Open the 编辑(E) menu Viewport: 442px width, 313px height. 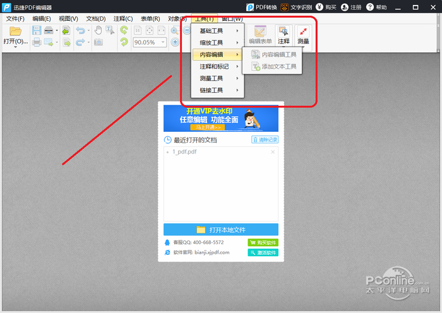(x=42, y=18)
